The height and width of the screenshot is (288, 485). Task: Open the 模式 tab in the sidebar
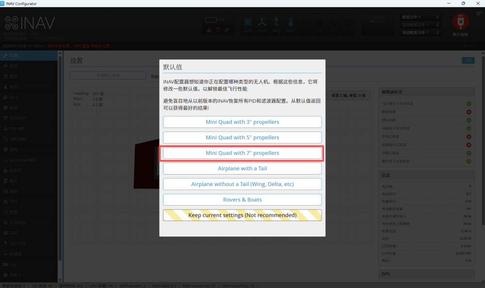pos(29,181)
